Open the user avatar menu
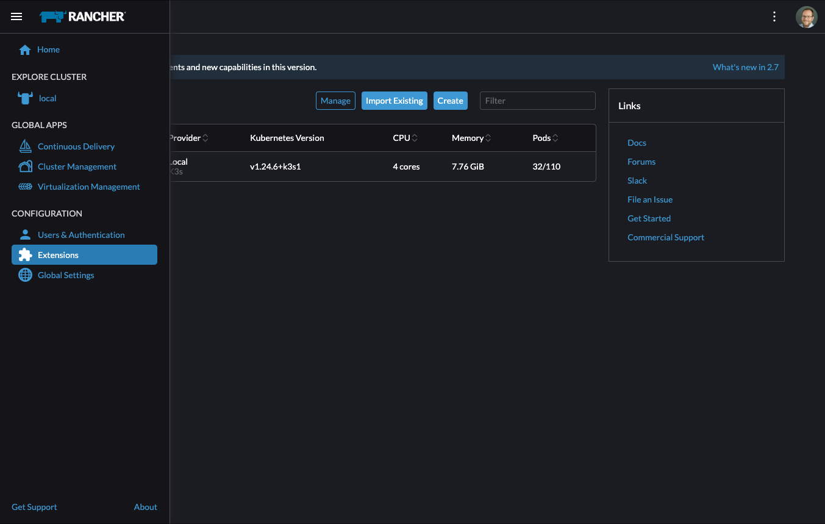Viewport: 825px width, 524px height. (x=806, y=16)
